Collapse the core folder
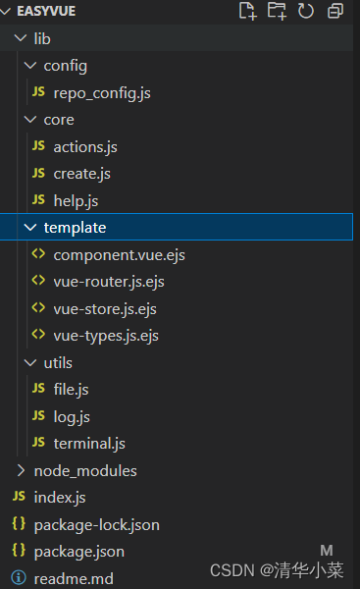The width and height of the screenshot is (360, 589). coord(30,120)
